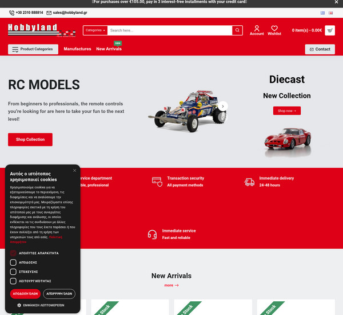Click the Contact button
Screen dimensions: 343x315
point(320,49)
